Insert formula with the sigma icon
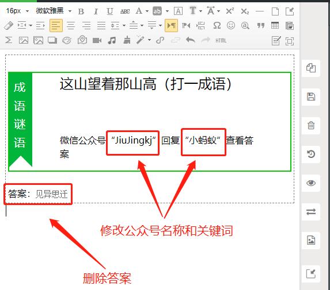The height and width of the screenshot is (290, 330). pos(9,40)
